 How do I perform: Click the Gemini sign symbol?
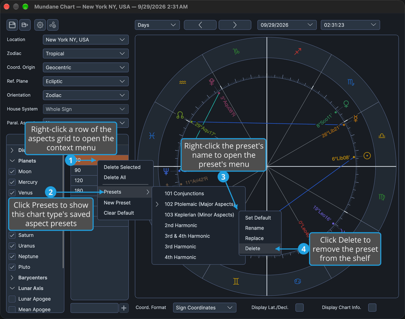[x=236, y=281]
